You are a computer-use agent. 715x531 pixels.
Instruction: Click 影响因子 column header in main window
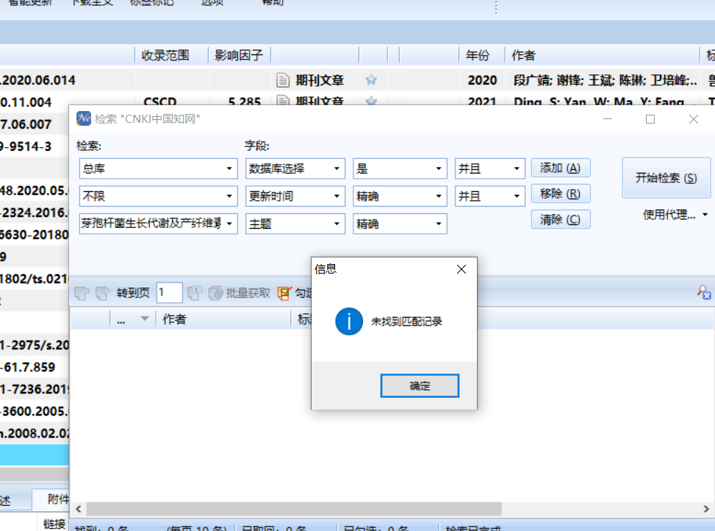(x=239, y=56)
